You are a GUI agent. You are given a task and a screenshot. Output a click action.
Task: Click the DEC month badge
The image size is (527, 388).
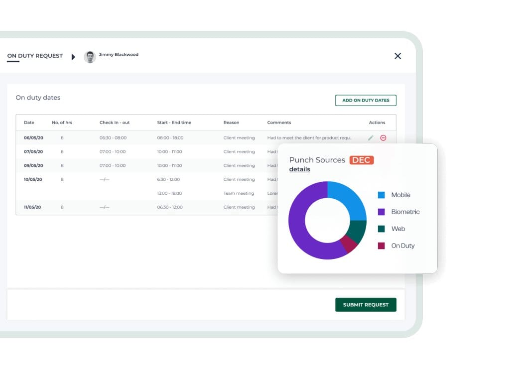(361, 160)
